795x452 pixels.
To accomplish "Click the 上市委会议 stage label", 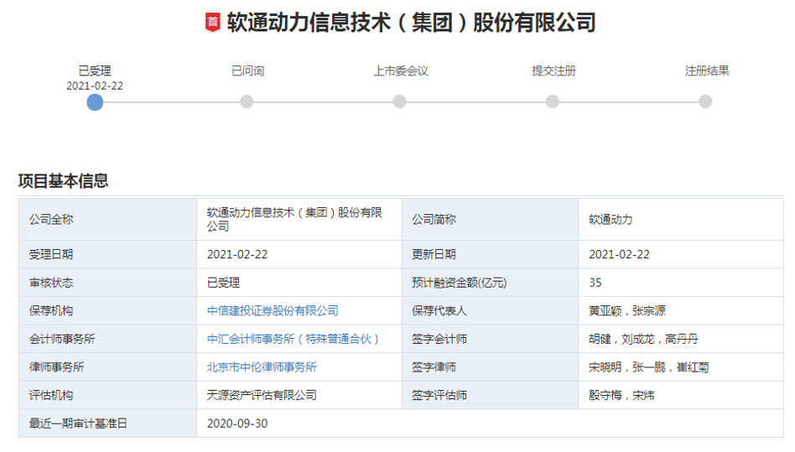I will [401, 71].
